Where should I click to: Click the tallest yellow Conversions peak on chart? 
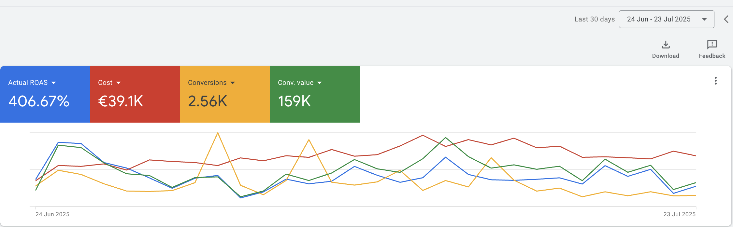[218, 133]
